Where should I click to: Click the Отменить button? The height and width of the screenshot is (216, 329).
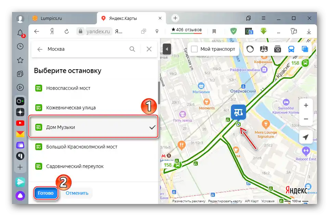(77, 193)
